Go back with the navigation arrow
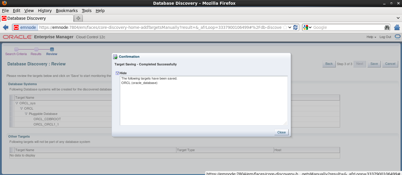402x175 pixels. (x=6, y=27)
